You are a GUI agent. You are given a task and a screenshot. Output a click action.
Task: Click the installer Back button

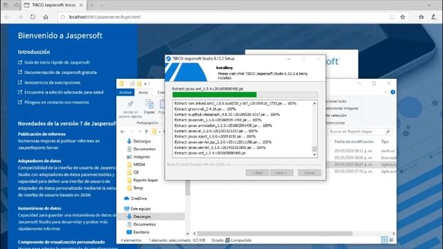[257, 173]
